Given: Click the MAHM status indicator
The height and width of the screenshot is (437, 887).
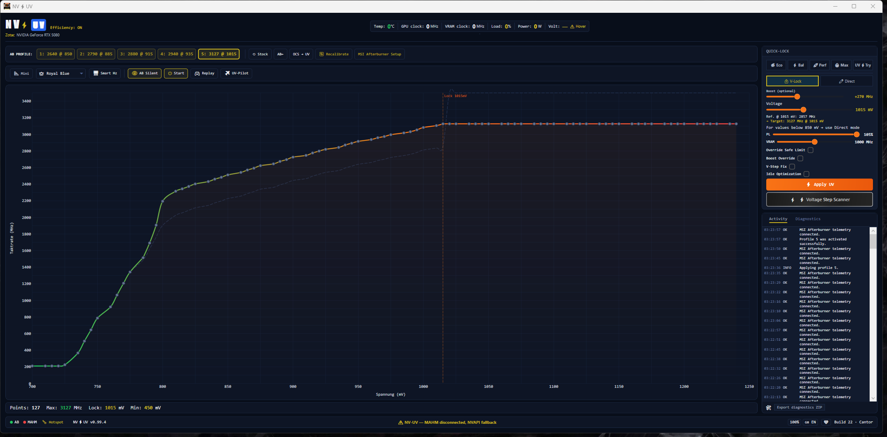Looking at the screenshot, I should coord(30,422).
